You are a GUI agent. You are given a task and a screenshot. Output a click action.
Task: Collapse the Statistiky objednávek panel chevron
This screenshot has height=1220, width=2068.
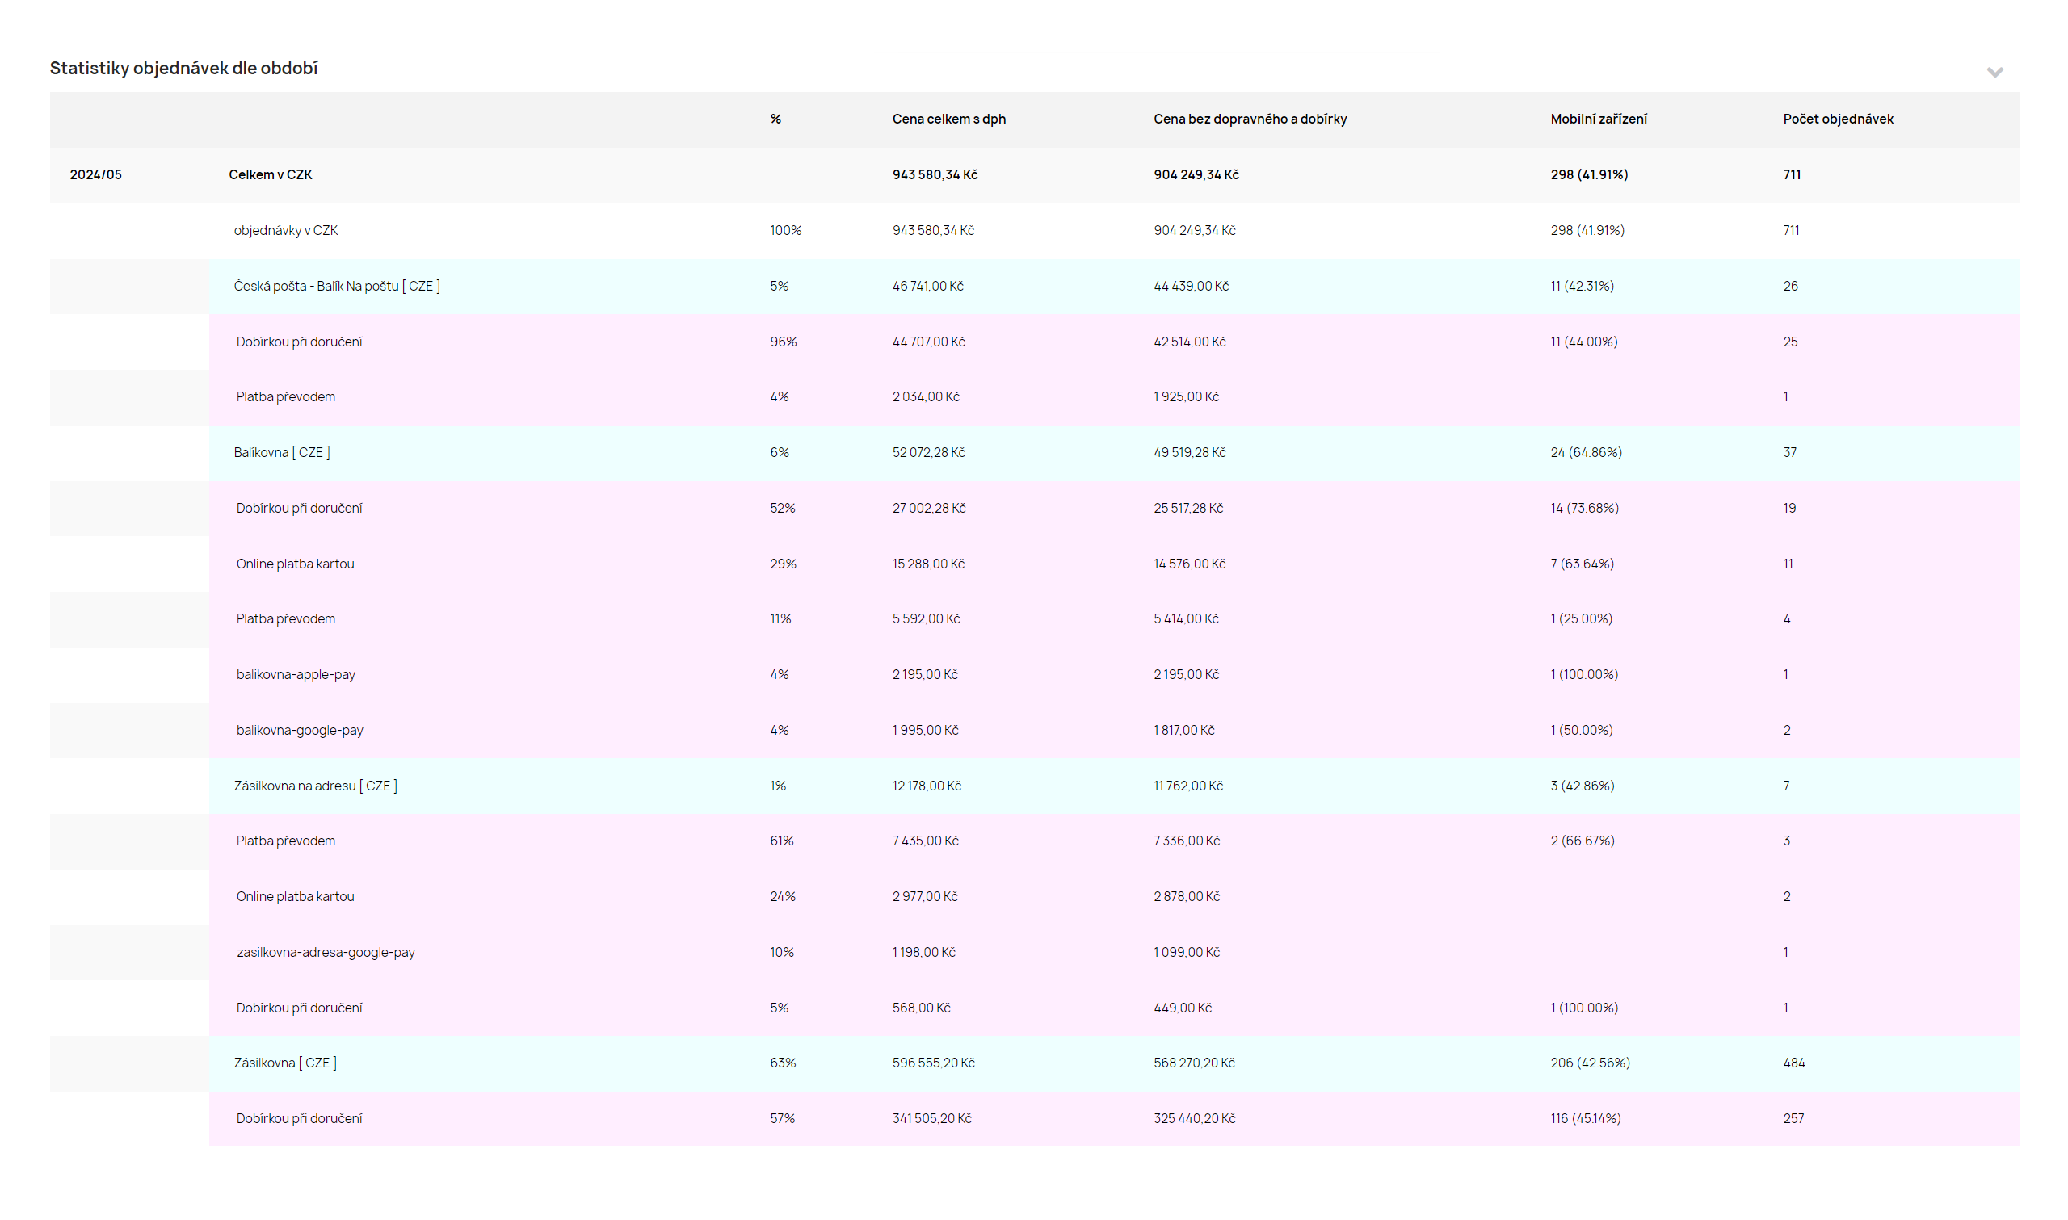[x=1994, y=73]
